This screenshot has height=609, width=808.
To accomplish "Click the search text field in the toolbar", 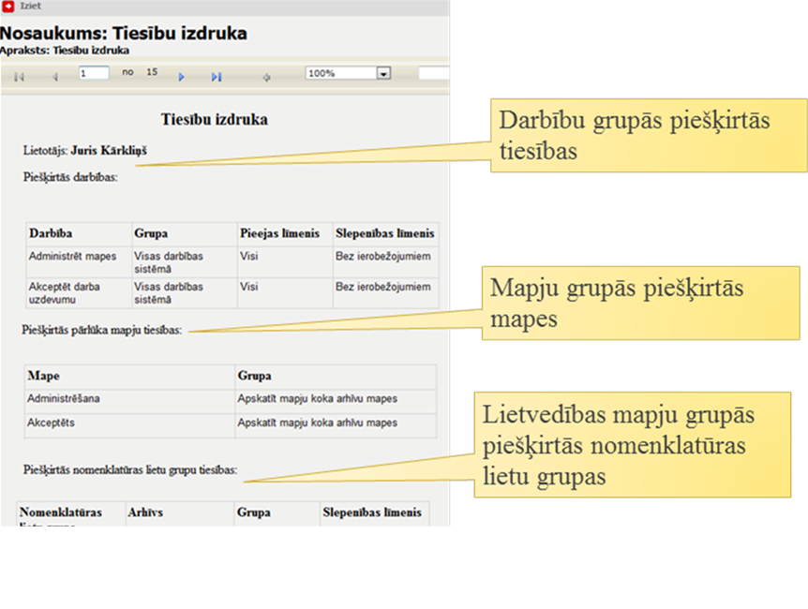I will tap(433, 73).
